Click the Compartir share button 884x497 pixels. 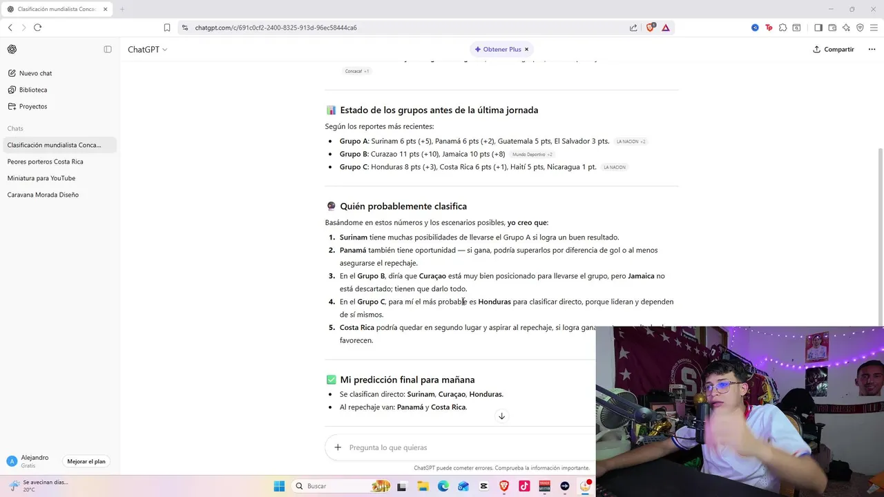point(834,50)
